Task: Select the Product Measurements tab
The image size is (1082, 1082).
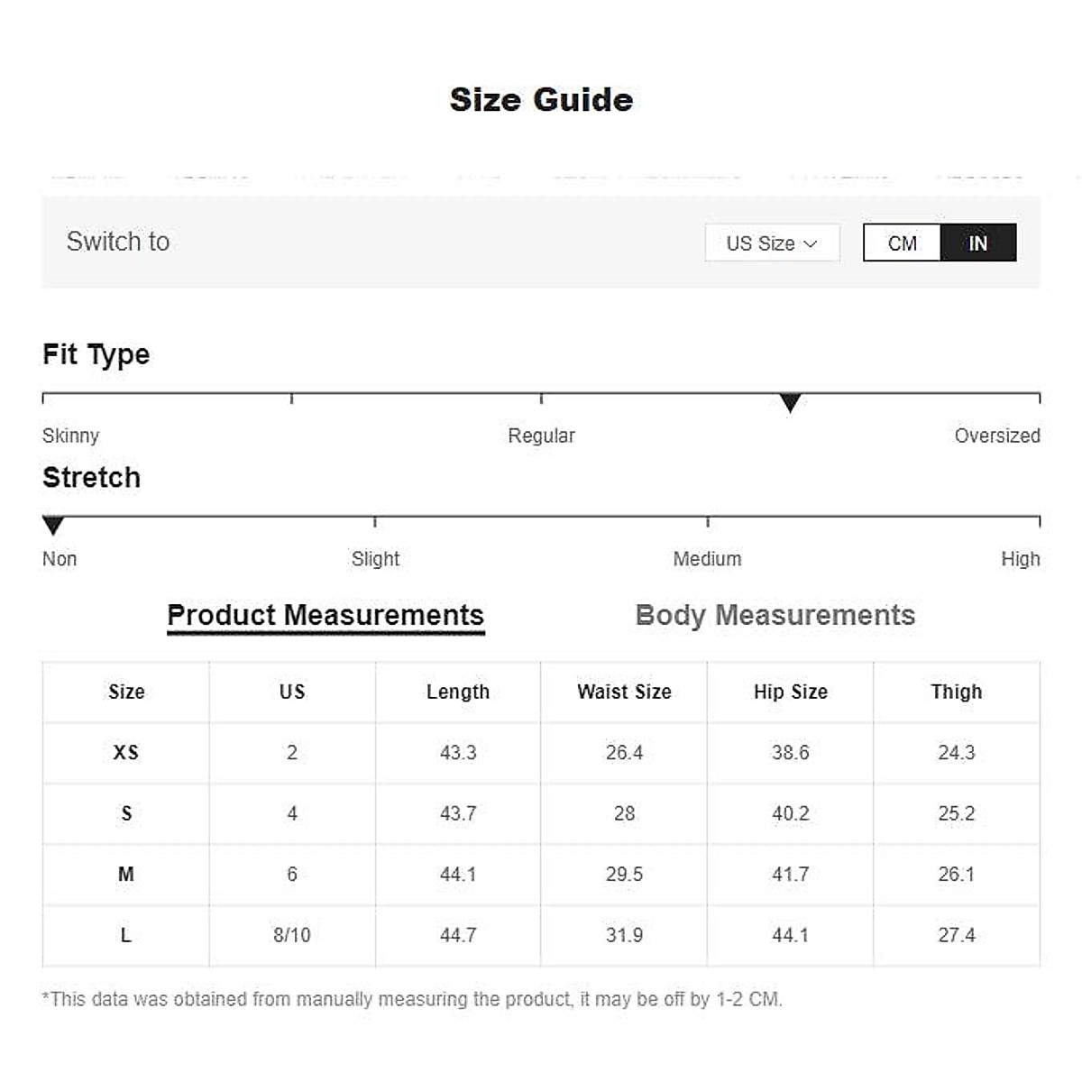Action: coord(326,616)
